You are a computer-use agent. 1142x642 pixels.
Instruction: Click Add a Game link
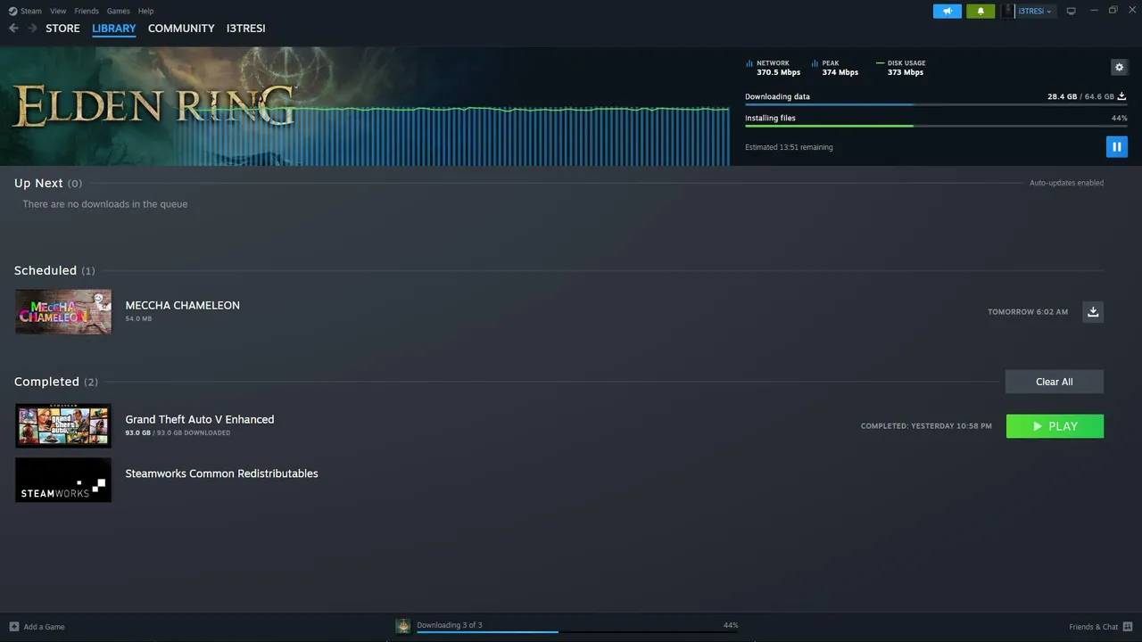(45, 627)
